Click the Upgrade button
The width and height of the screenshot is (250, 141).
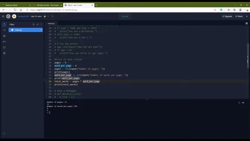227,16
